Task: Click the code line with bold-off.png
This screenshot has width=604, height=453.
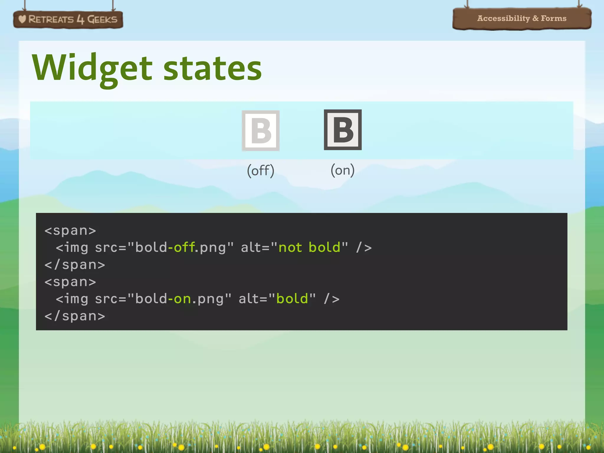Action: (x=214, y=247)
